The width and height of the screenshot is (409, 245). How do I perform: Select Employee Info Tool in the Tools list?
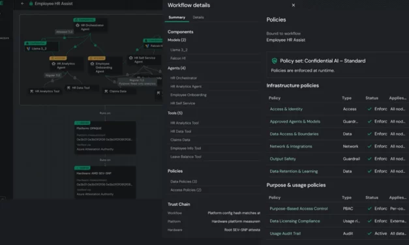click(186, 149)
